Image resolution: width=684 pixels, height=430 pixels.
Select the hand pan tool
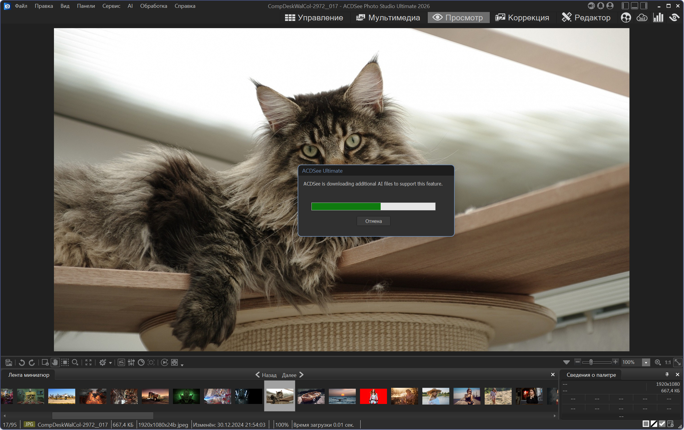pyautogui.click(x=55, y=362)
